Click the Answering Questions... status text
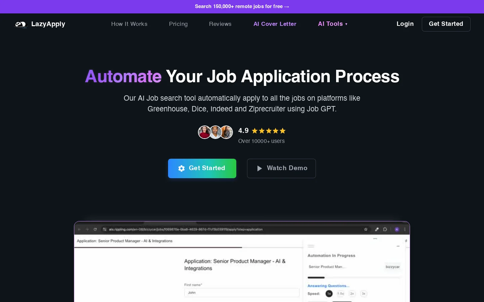This screenshot has width=484, height=302. tap(328, 286)
